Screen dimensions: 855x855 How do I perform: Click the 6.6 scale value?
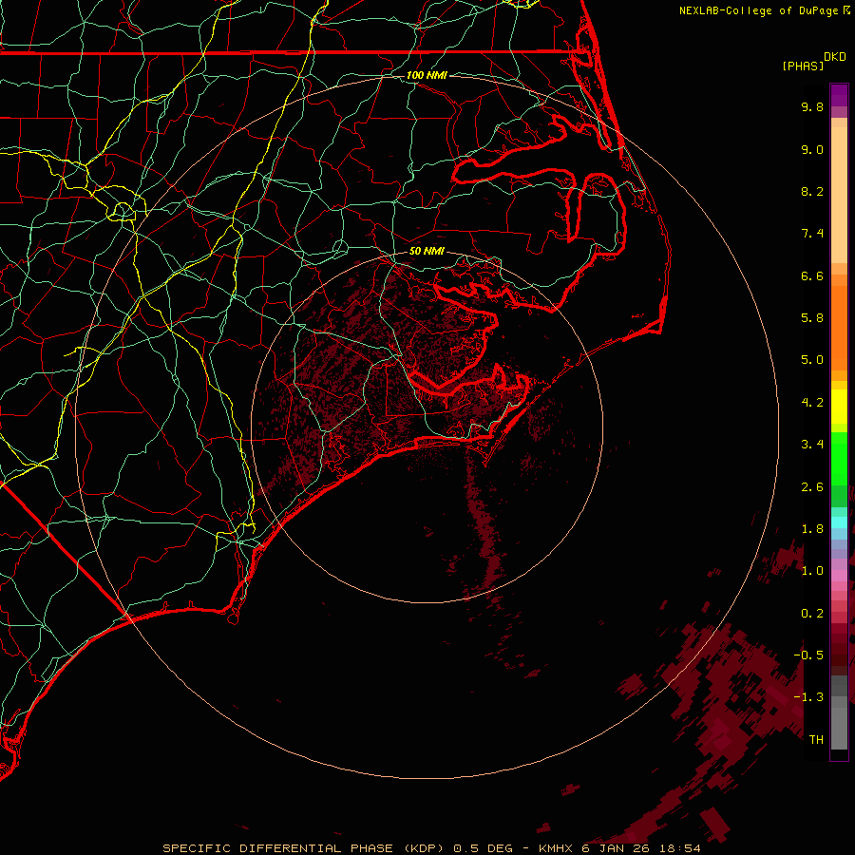point(812,275)
